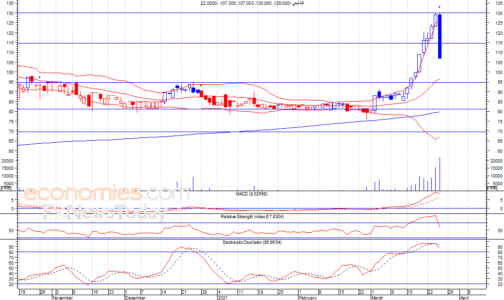Click the Stochastic Oscillator panel label

252,242
